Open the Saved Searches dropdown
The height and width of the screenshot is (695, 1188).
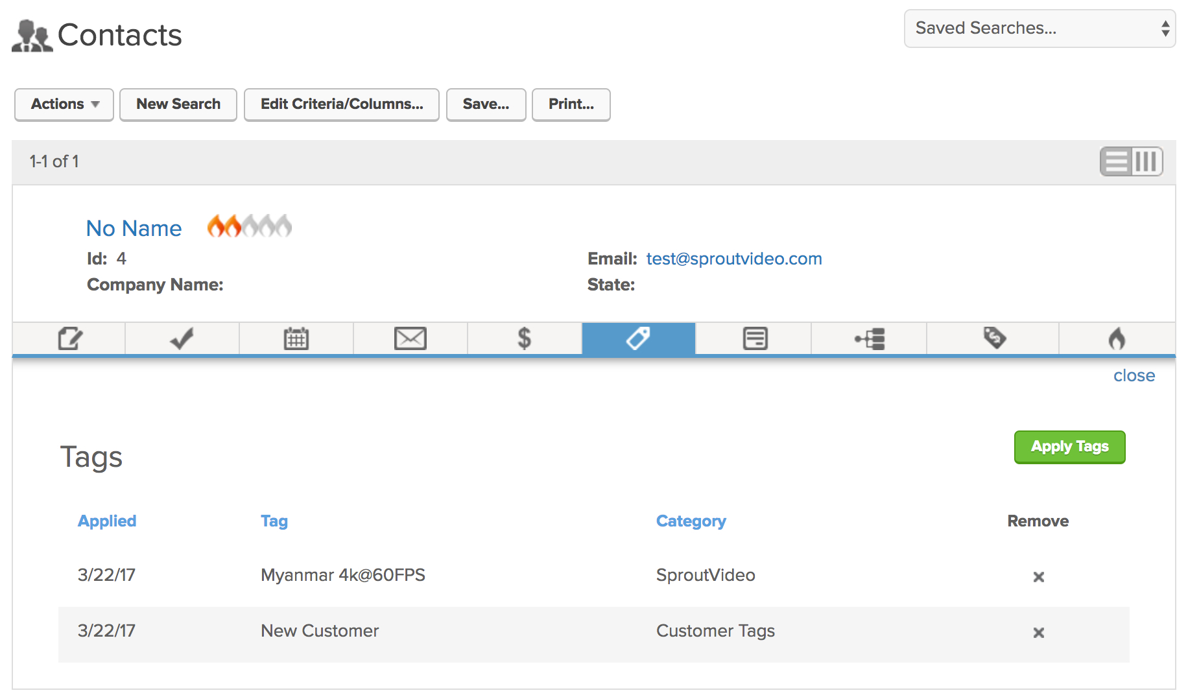point(1039,29)
